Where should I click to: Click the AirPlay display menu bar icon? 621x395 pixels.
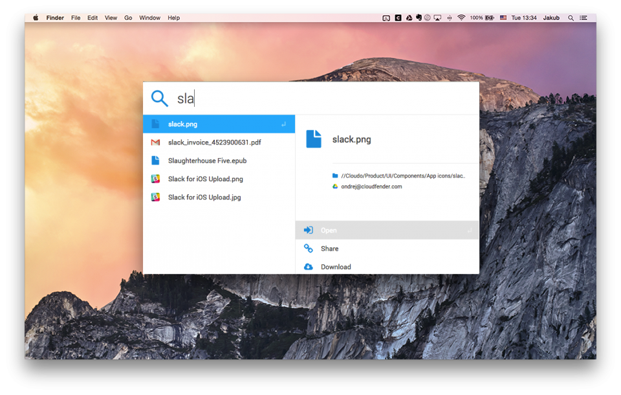(438, 18)
